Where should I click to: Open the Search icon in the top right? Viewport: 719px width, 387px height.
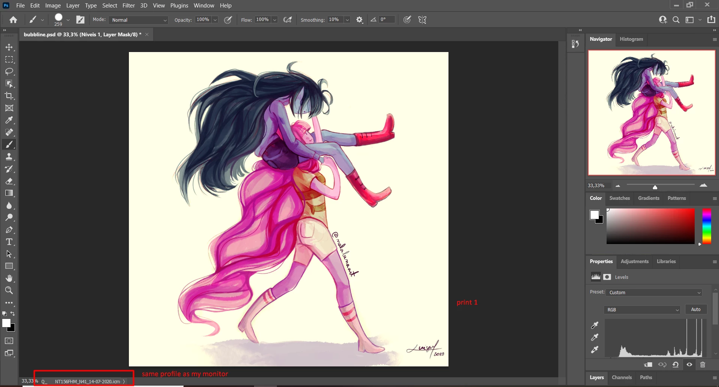click(x=676, y=20)
